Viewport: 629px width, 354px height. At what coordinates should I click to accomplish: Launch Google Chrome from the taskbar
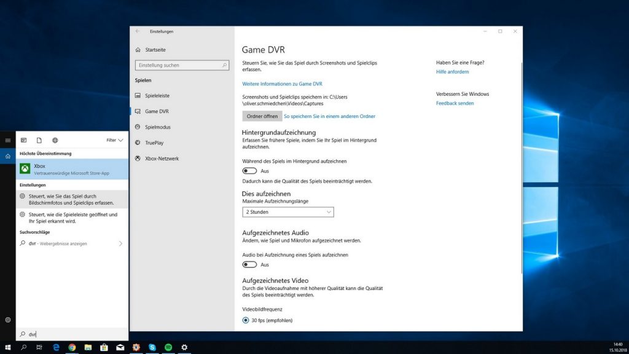click(72, 347)
